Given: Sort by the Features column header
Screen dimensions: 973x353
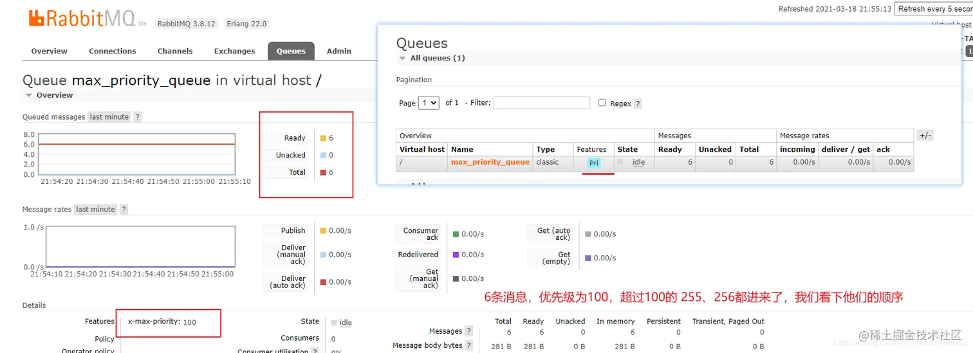Looking at the screenshot, I should click(592, 149).
